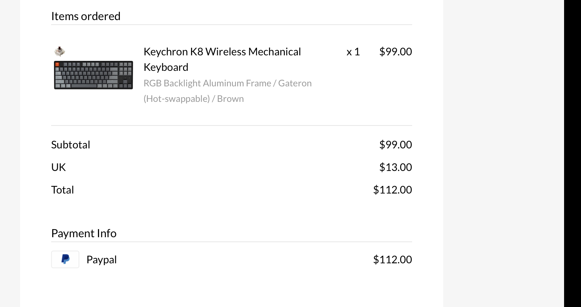Viewport: 581px width, 307px height.
Task: Click the Total label
Action: (62, 190)
